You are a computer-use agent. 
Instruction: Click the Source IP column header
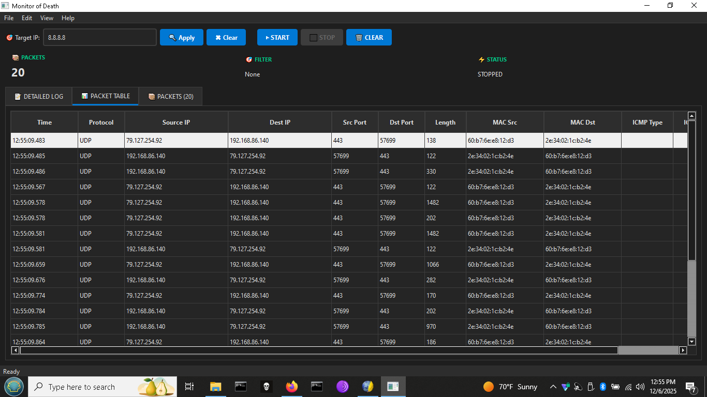point(176,123)
